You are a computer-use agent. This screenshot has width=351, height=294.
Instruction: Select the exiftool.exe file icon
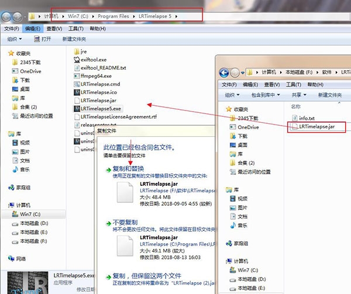click(x=77, y=60)
